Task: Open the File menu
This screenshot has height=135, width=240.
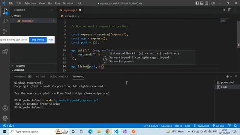Action: pos(11,3)
